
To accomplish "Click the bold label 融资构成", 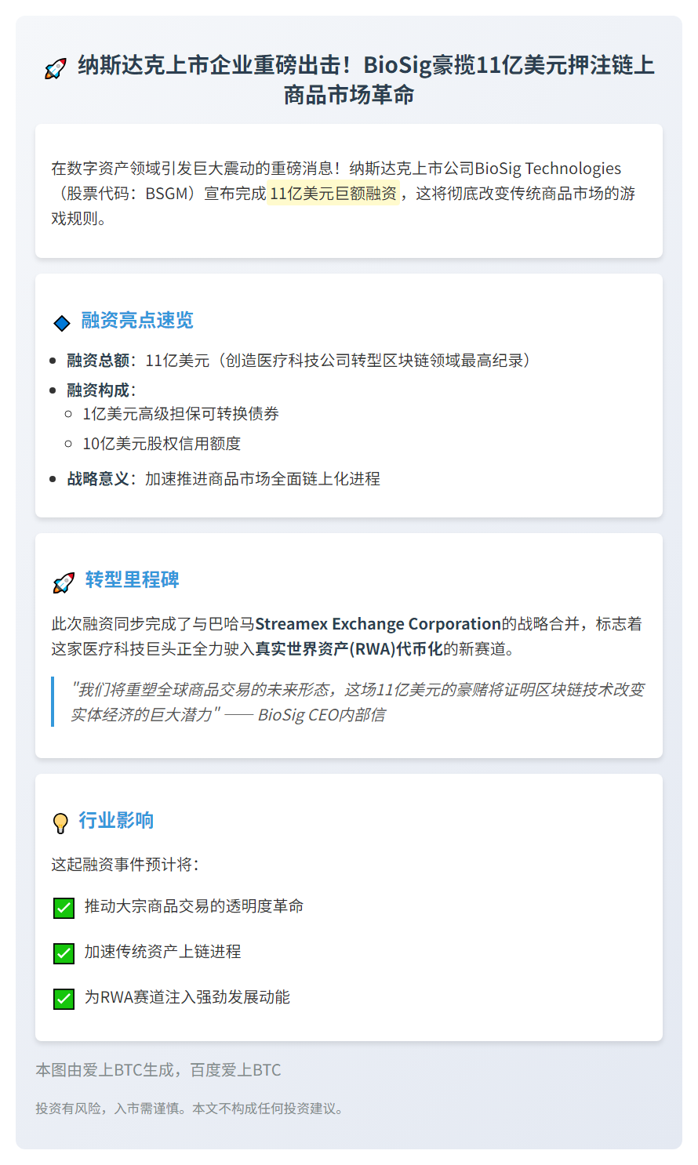I will (98, 390).
